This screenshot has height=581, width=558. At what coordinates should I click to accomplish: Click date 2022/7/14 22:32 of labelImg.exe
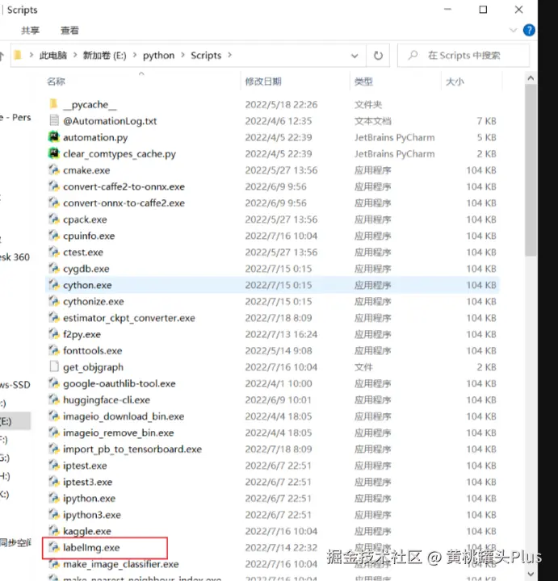(x=281, y=547)
